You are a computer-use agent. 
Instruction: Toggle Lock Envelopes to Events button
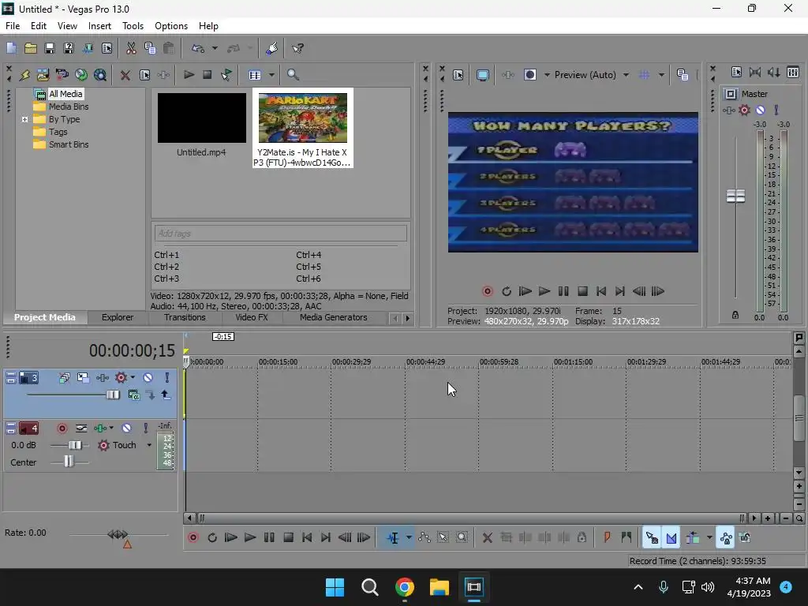(x=725, y=538)
